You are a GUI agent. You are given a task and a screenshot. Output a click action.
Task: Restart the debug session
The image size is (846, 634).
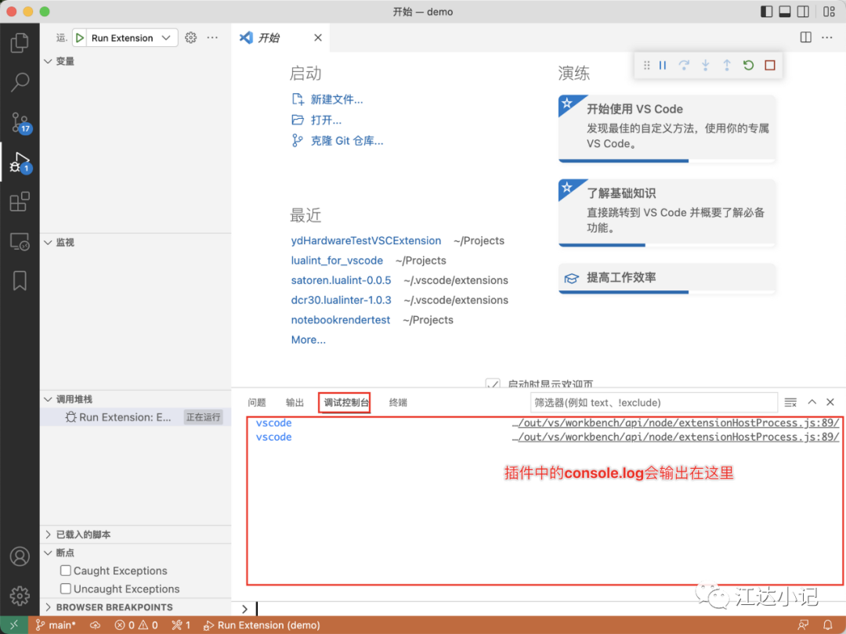click(748, 65)
